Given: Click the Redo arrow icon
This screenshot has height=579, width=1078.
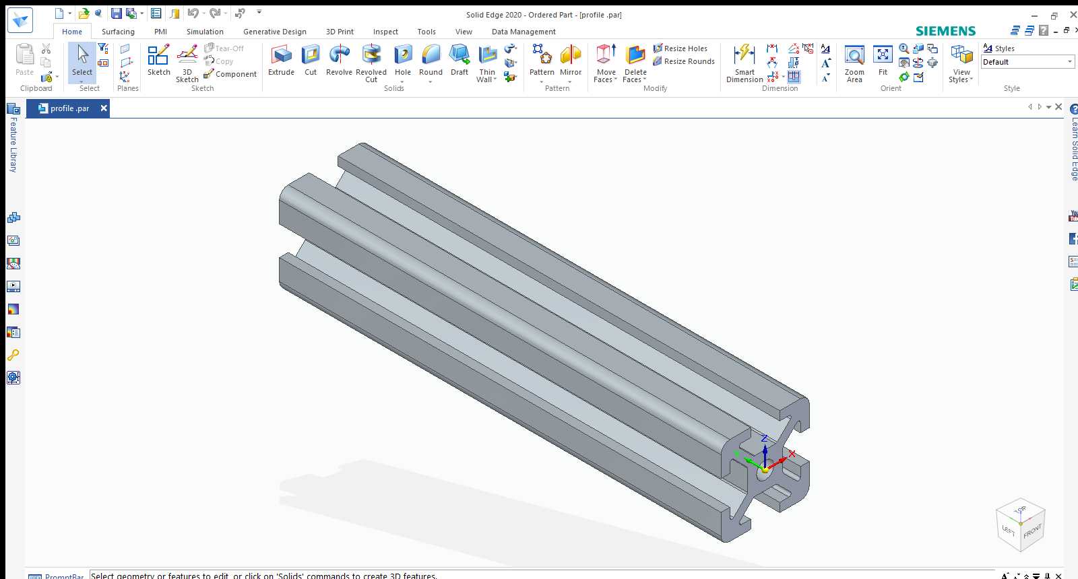Looking at the screenshot, I should 215,13.
